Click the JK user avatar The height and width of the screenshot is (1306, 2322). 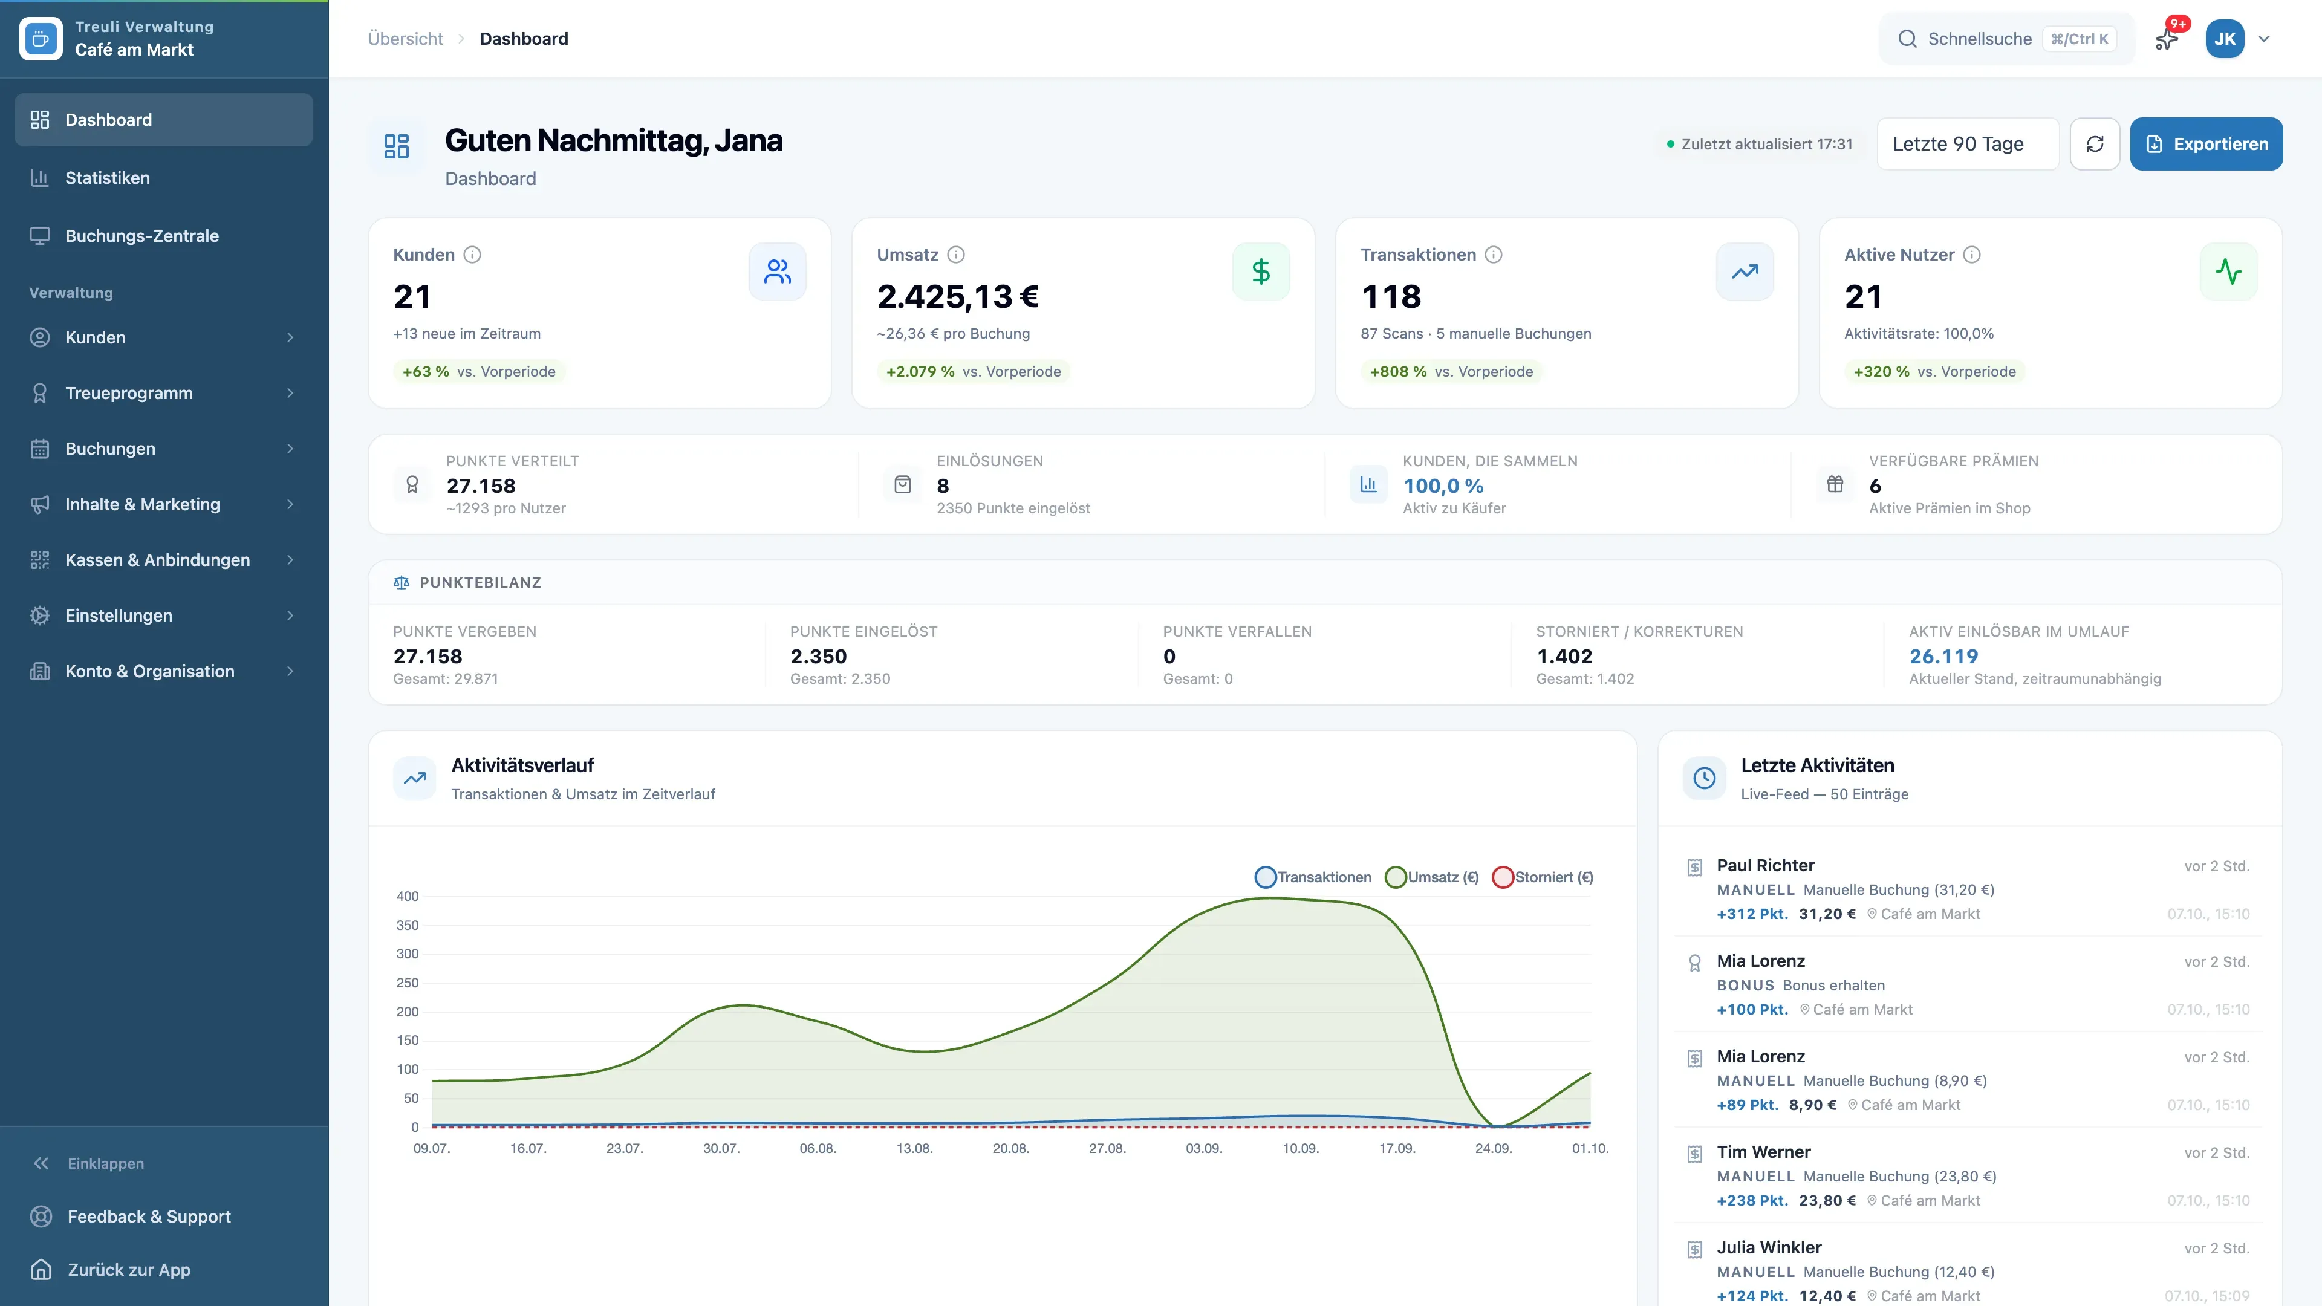pyautogui.click(x=2225, y=39)
